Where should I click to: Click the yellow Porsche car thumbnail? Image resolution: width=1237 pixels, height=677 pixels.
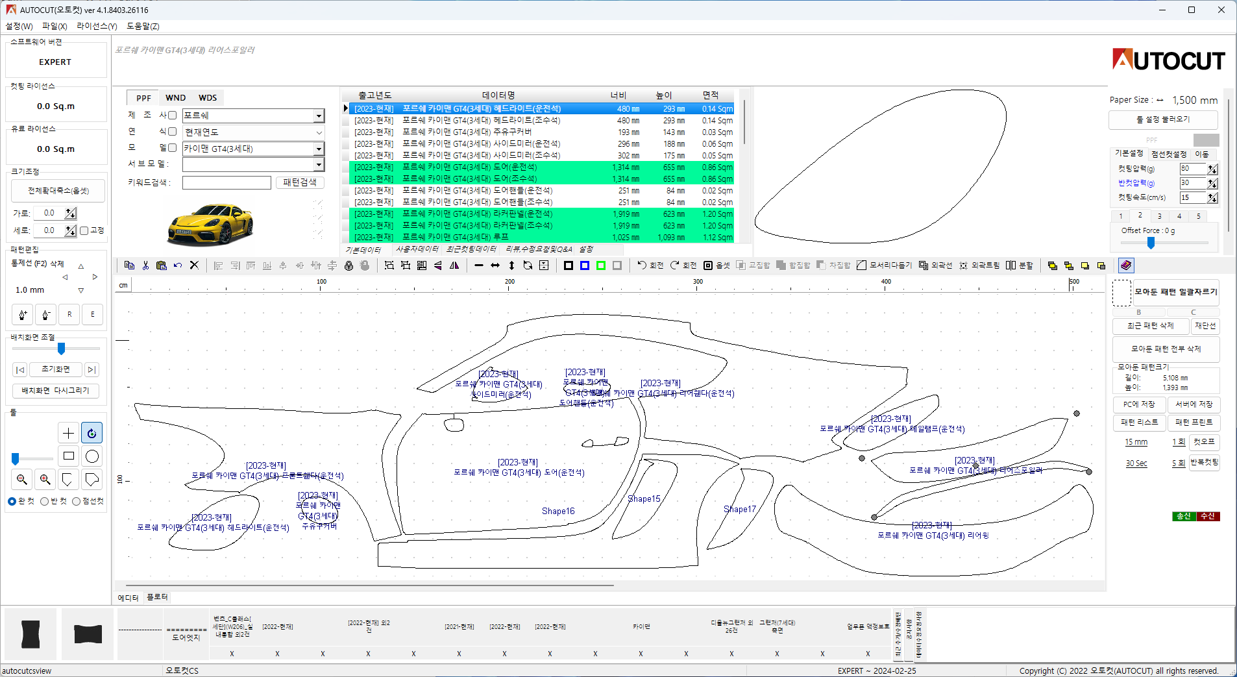coord(210,224)
